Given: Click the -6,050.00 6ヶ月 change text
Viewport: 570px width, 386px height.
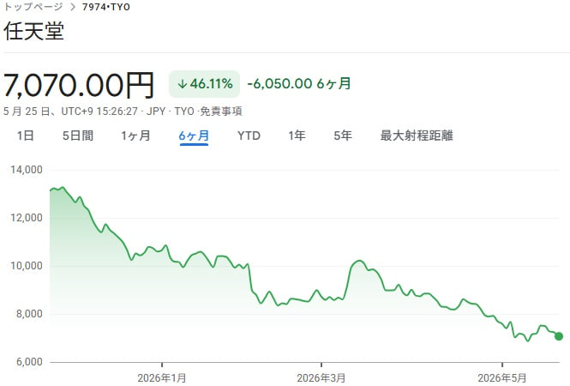Looking at the screenshot, I should pyautogui.click(x=299, y=84).
